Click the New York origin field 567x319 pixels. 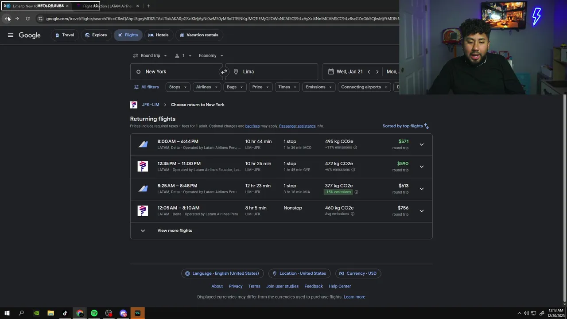click(x=176, y=72)
